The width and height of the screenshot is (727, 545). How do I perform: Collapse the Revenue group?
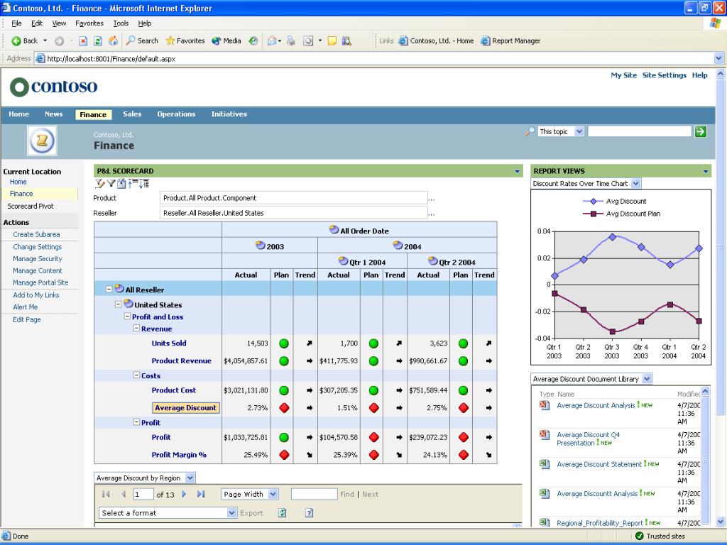tap(136, 328)
